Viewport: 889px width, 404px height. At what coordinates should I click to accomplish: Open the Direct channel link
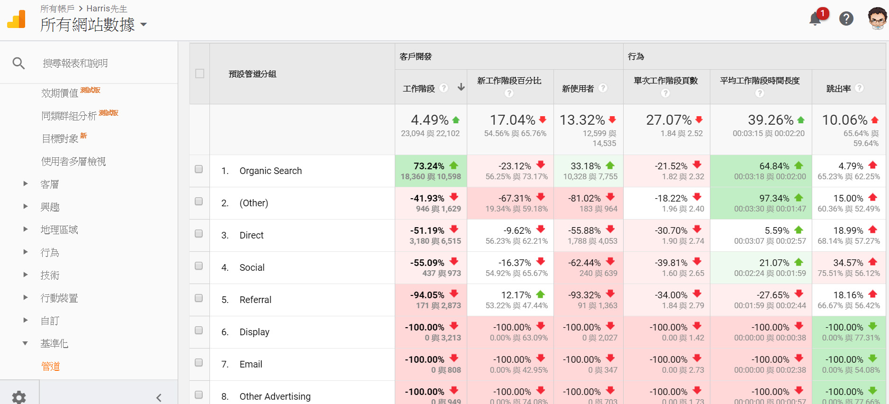tap(252, 235)
